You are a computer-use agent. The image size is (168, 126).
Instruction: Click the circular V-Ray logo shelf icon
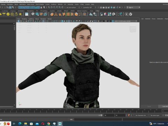click(131, 14)
